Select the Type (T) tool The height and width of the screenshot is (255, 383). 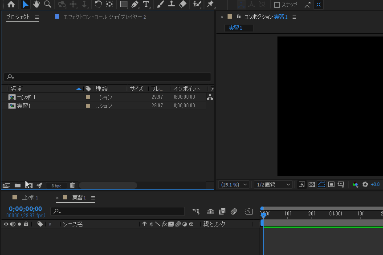(x=146, y=4)
